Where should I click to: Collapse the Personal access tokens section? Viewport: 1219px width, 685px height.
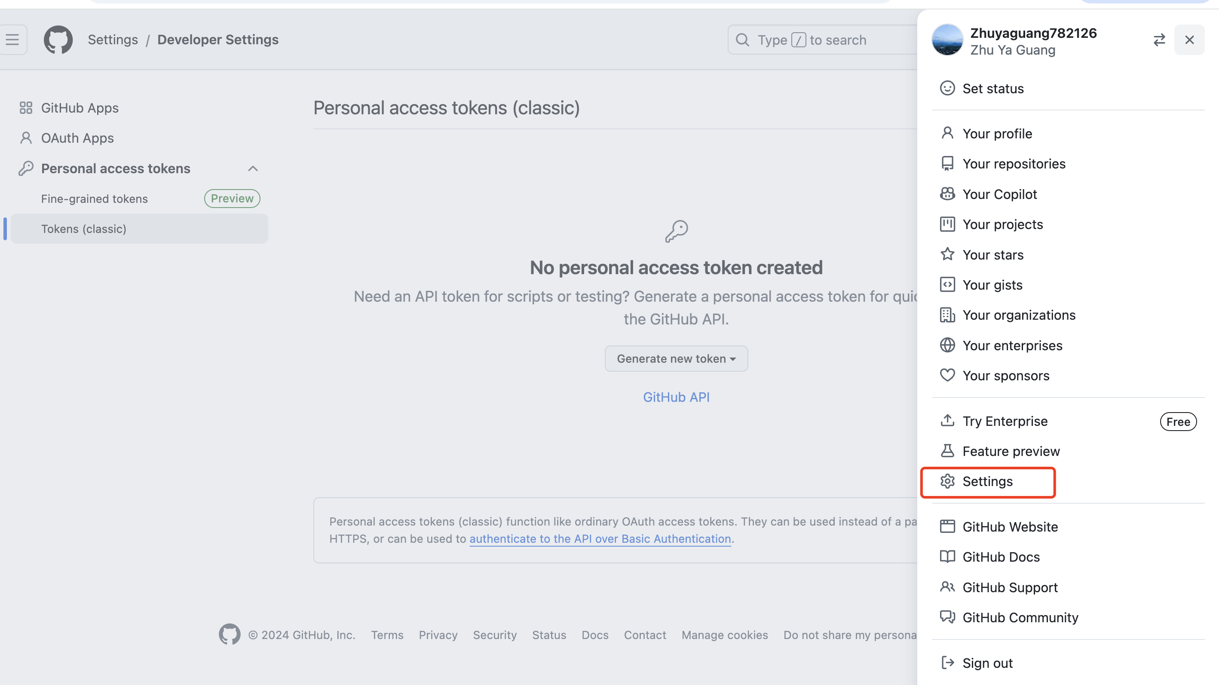[253, 168]
